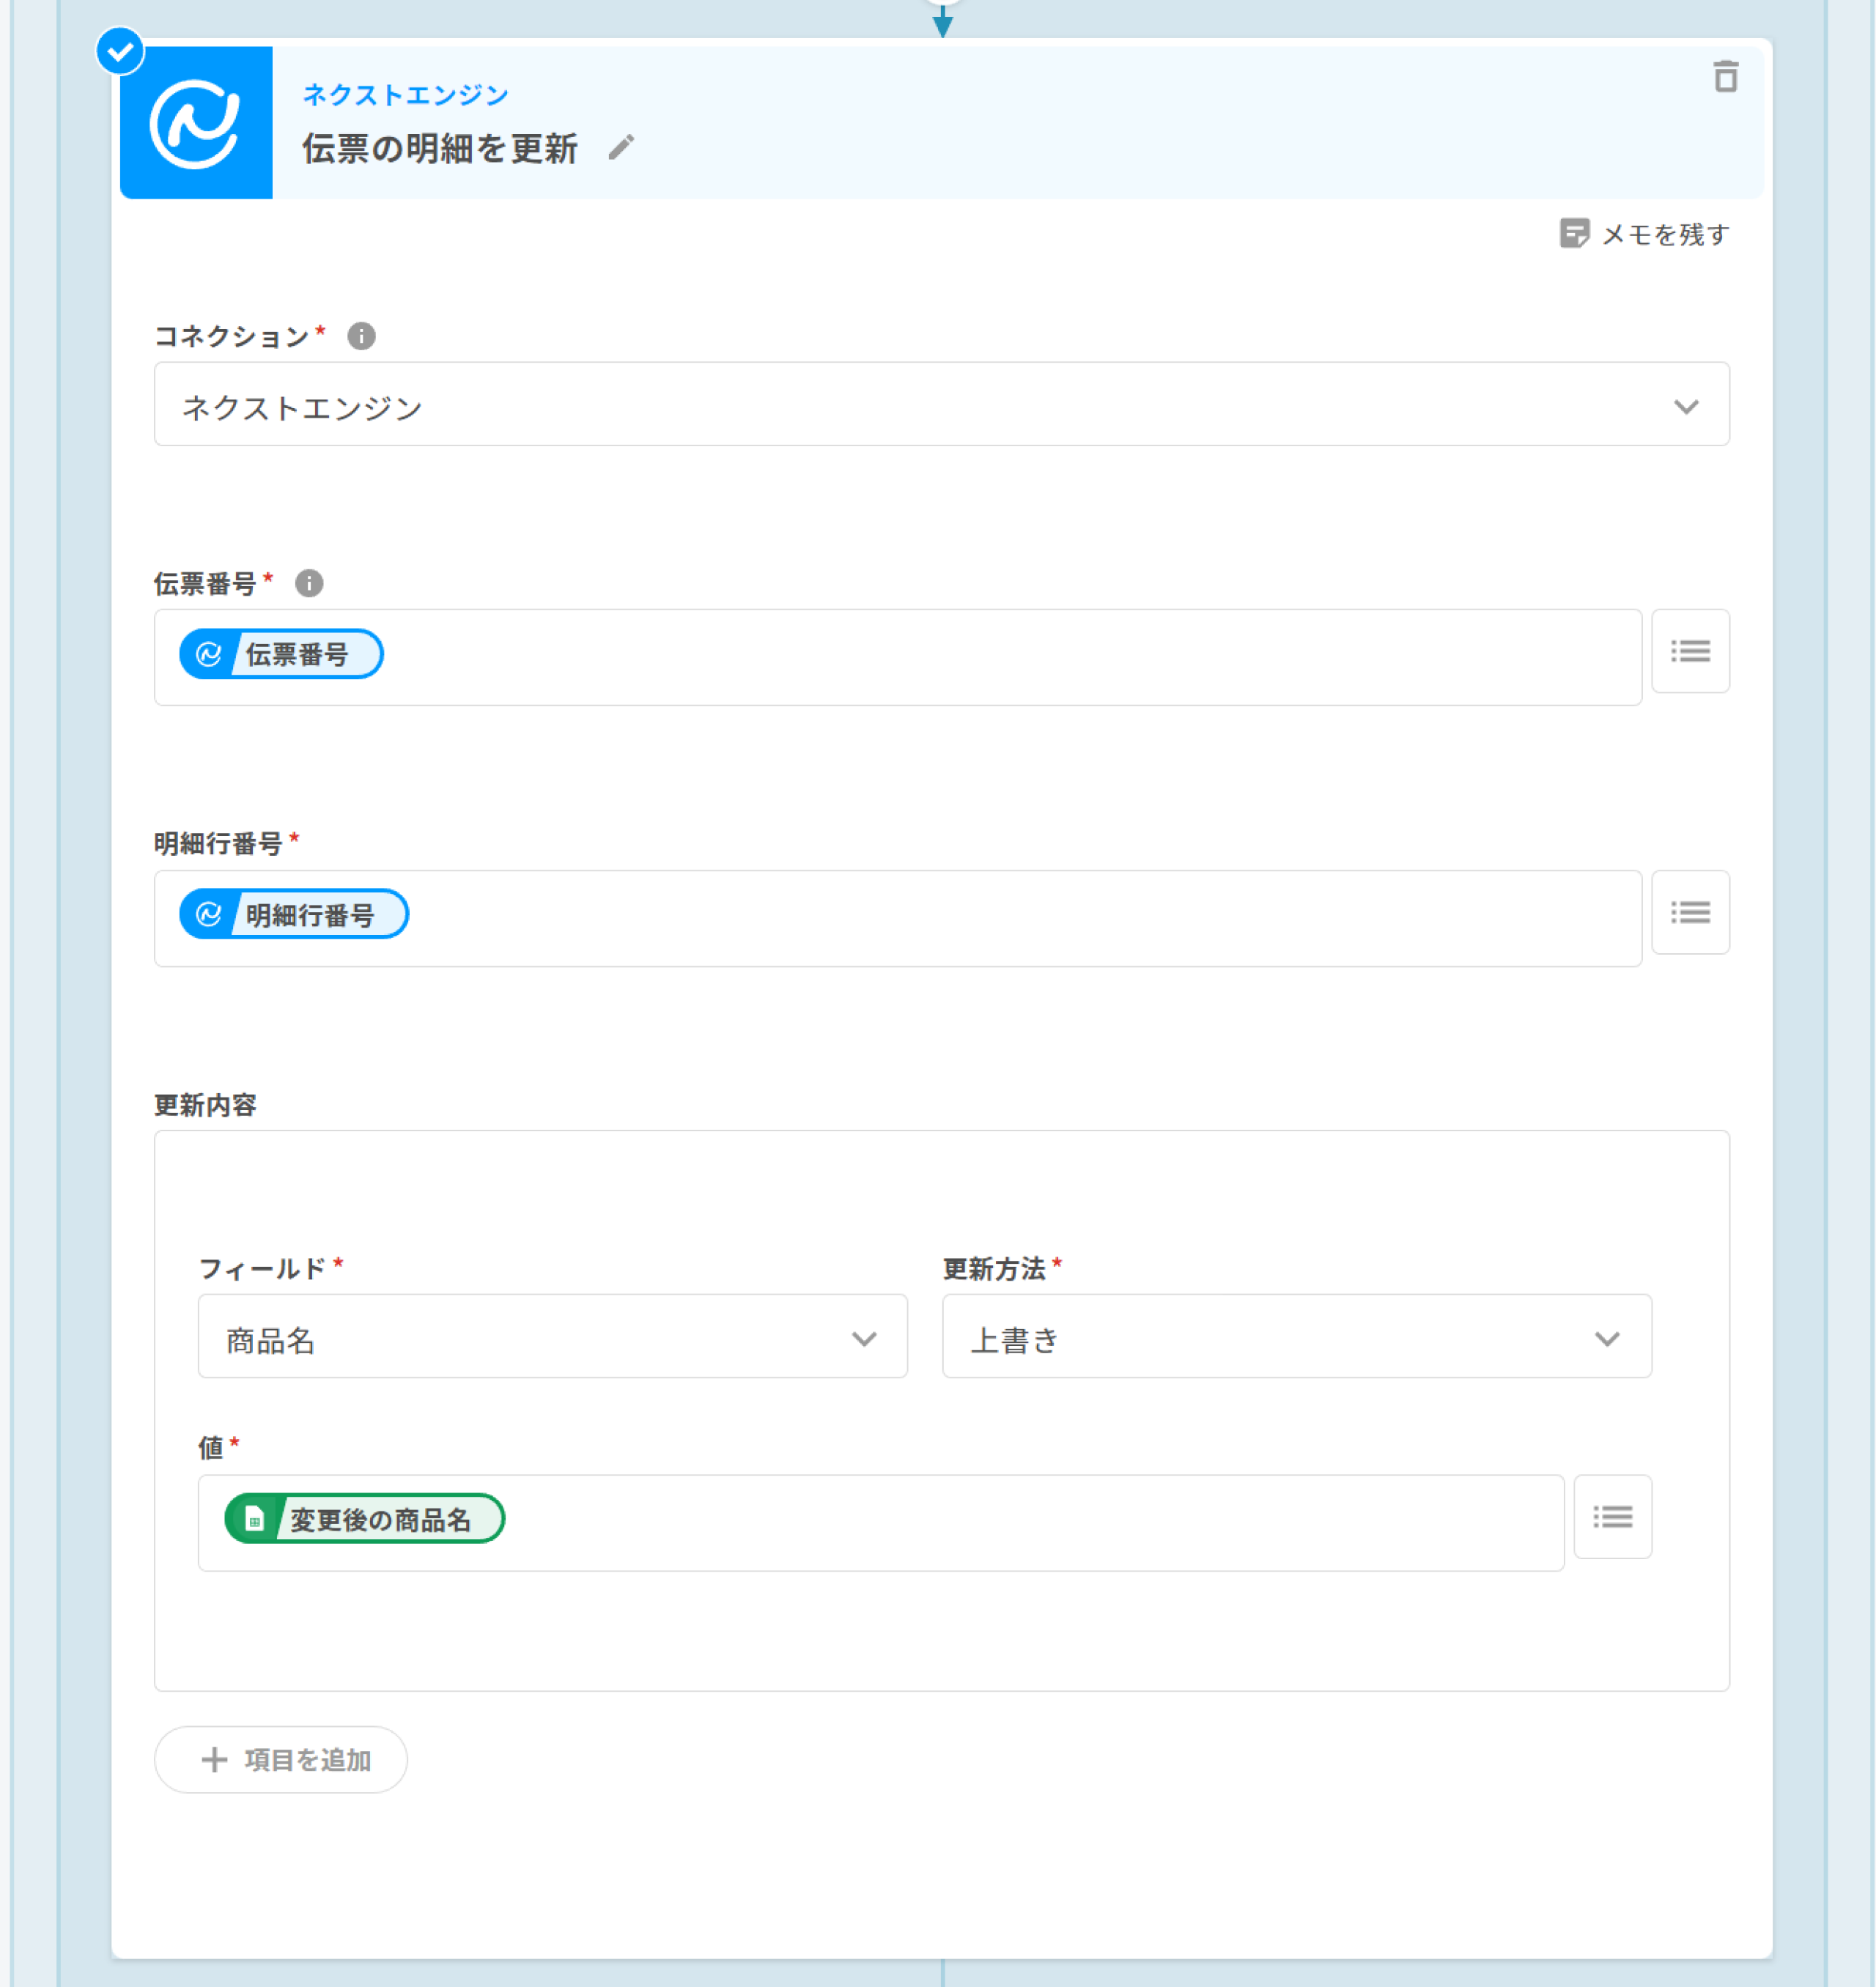
Task: Open list picker beside 値 field
Action: pos(1612,1517)
